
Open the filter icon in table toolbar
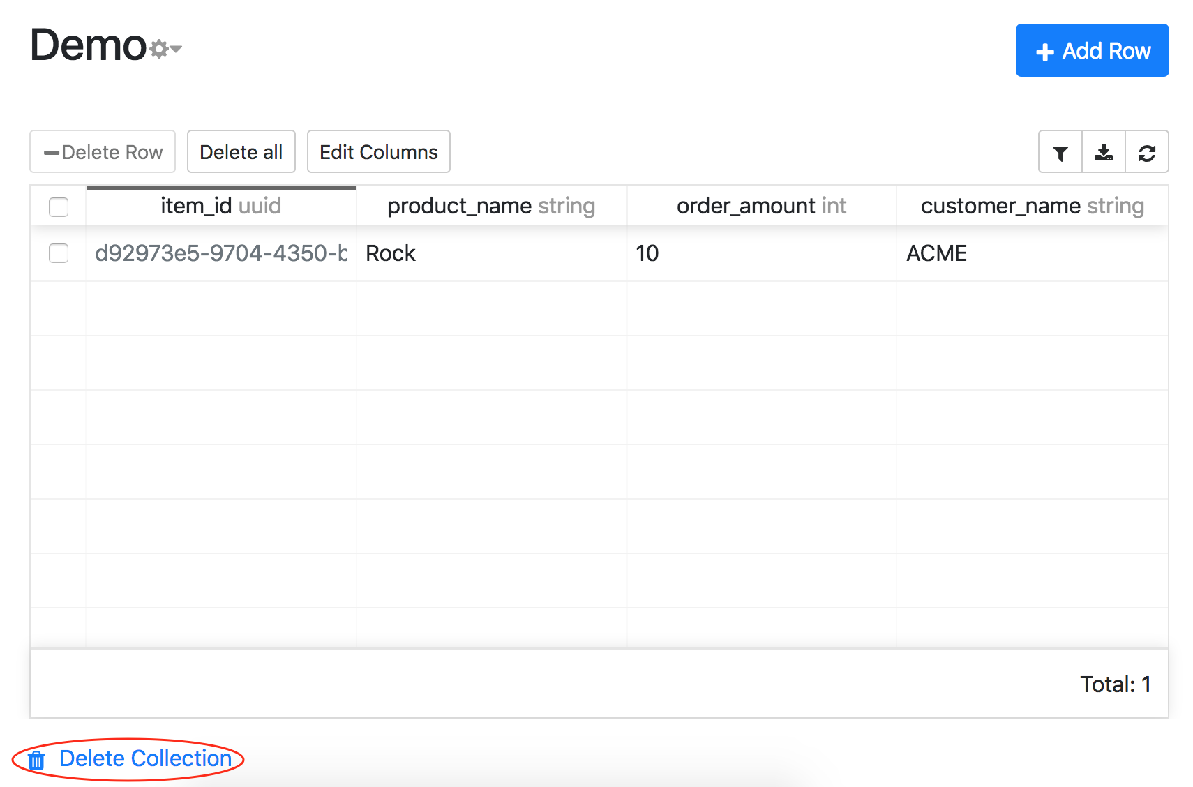click(1060, 152)
